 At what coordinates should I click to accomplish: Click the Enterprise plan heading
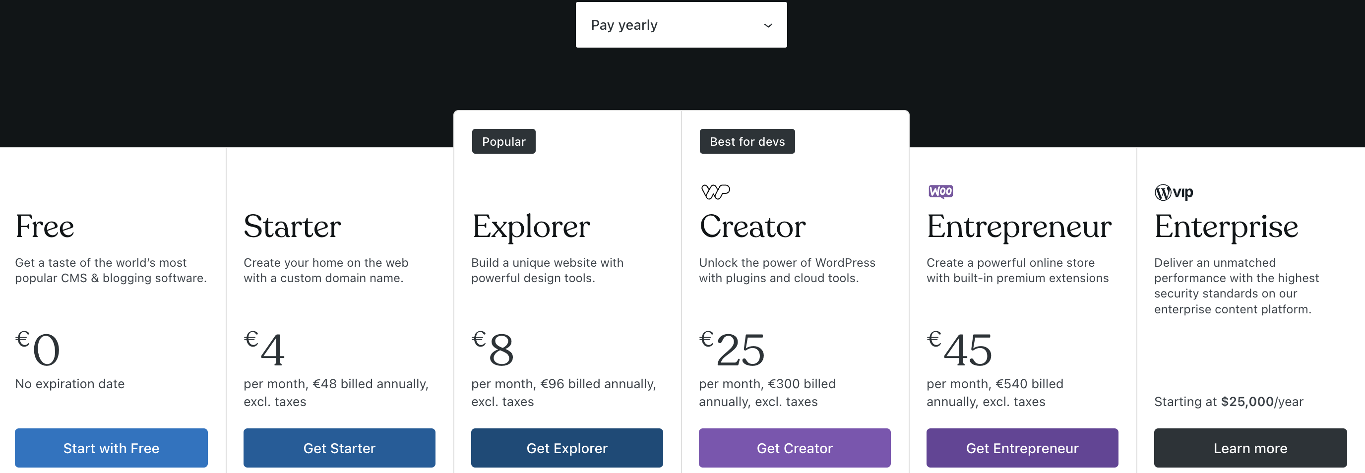1226,227
